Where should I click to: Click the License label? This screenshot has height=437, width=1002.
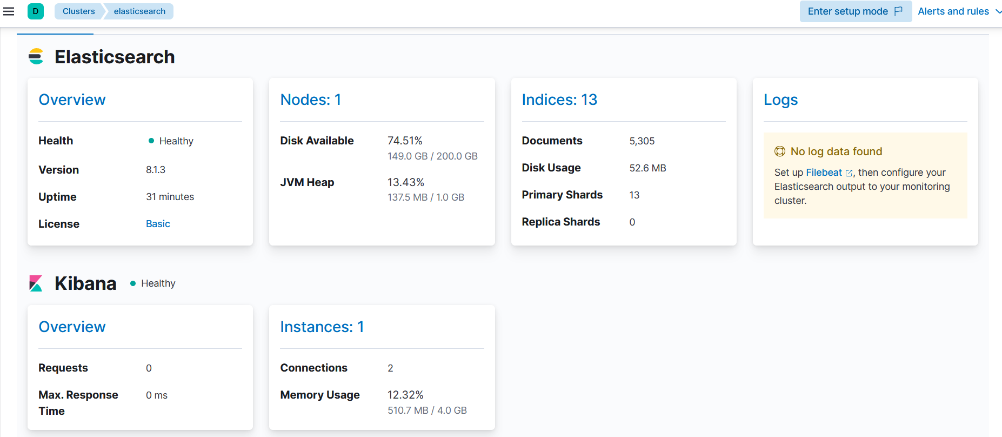pos(59,224)
